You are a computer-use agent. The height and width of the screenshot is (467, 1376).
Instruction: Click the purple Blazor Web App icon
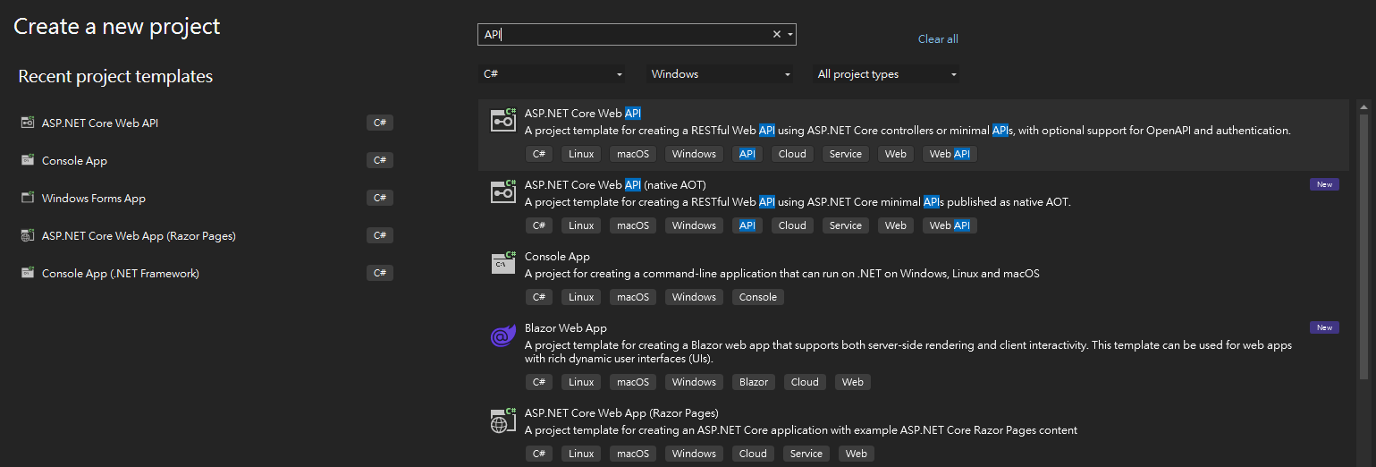point(503,335)
